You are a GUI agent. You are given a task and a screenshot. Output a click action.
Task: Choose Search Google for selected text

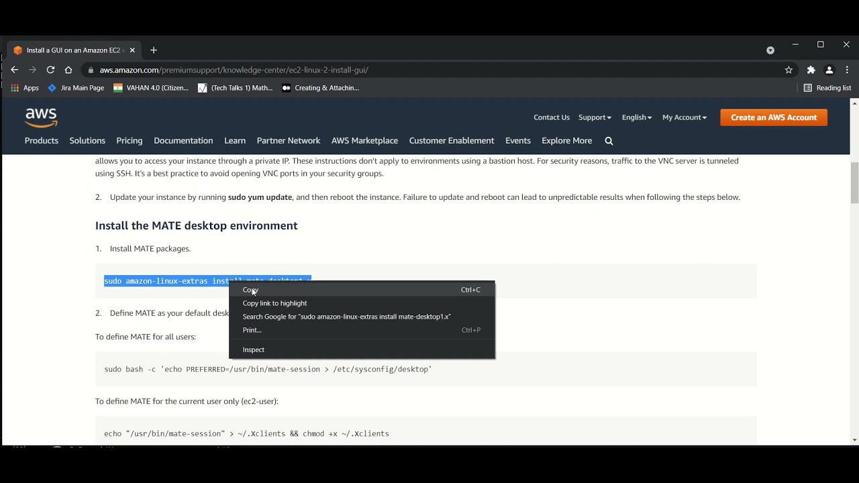click(x=362, y=317)
